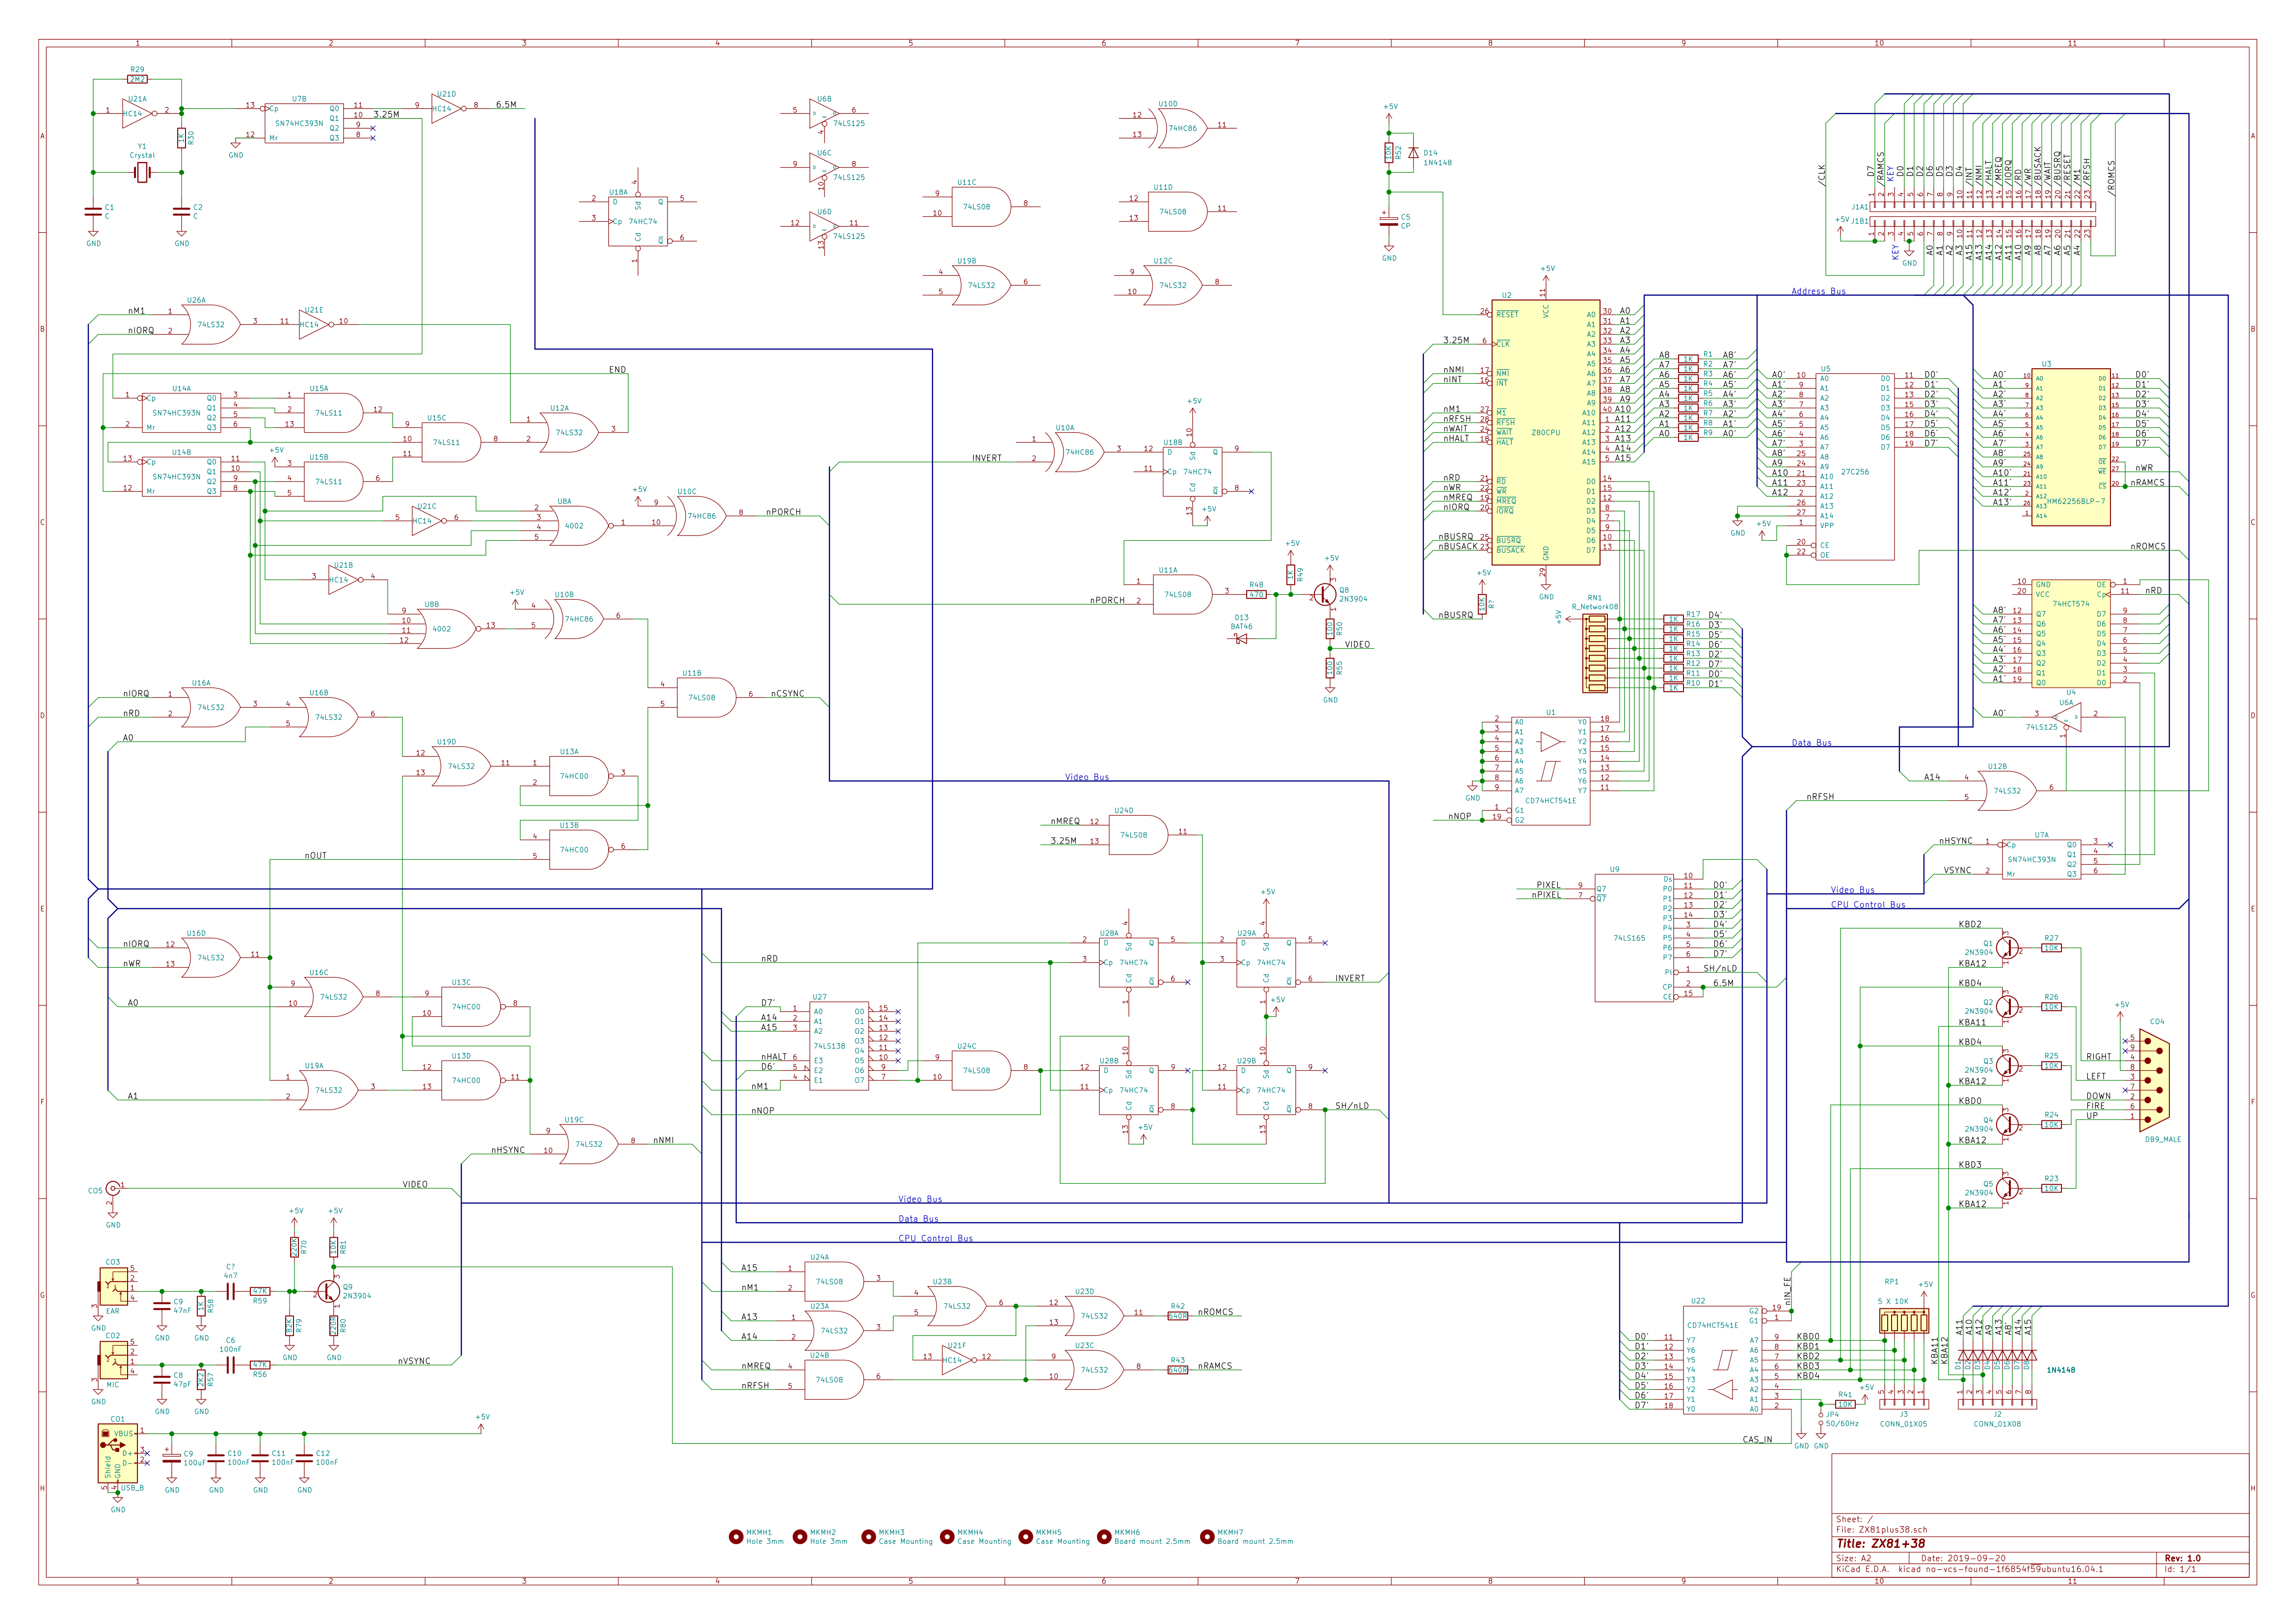Select the CO3 EAR jack symbol
This screenshot has height=1624, width=2296.
[114, 1286]
